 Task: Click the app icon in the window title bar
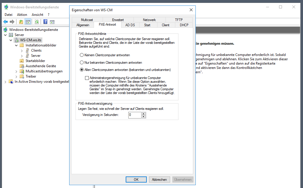6,7
